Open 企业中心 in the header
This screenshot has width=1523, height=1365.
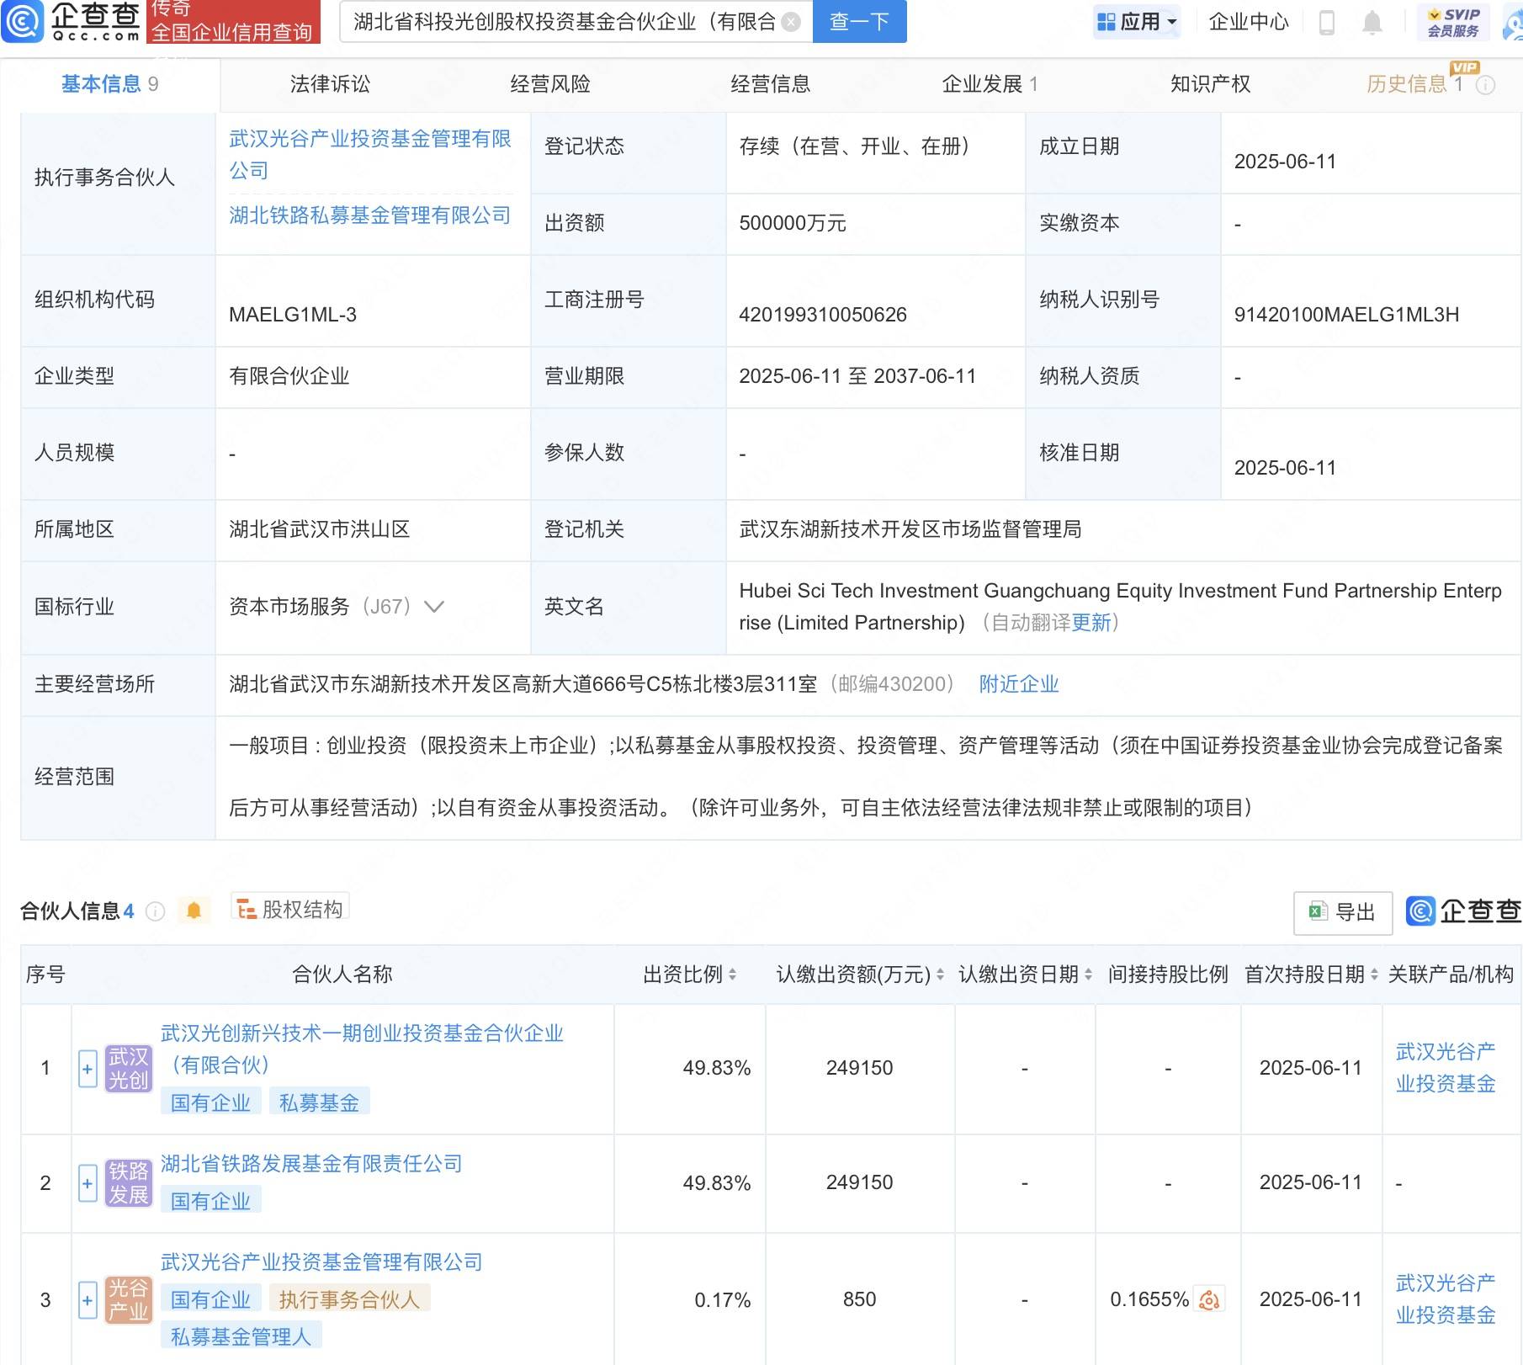point(1248,22)
